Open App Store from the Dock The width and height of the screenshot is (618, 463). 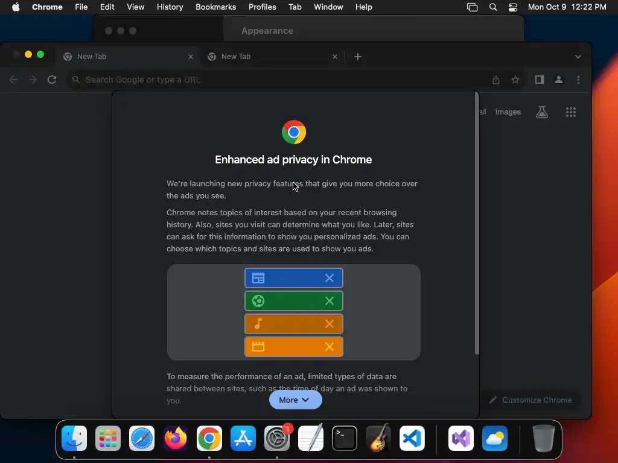click(243, 438)
